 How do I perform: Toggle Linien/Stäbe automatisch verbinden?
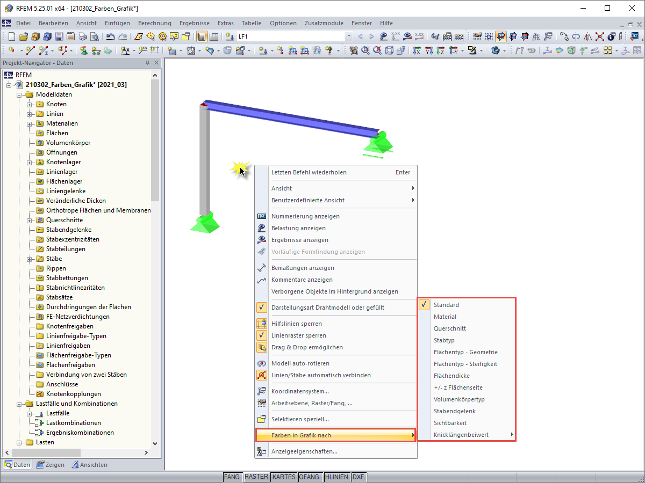[335, 375]
